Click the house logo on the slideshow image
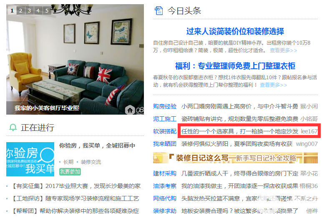This screenshot has height=218, width=322. (130, 110)
